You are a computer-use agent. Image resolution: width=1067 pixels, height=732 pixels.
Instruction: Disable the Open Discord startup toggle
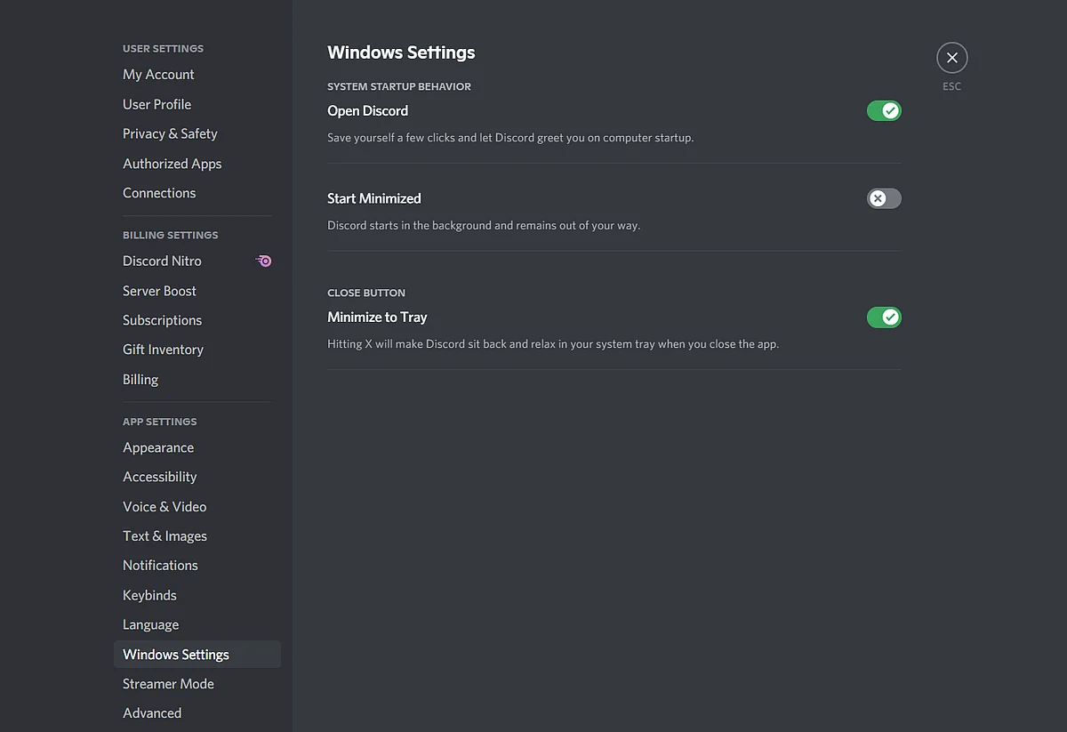pyautogui.click(x=884, y=111)
